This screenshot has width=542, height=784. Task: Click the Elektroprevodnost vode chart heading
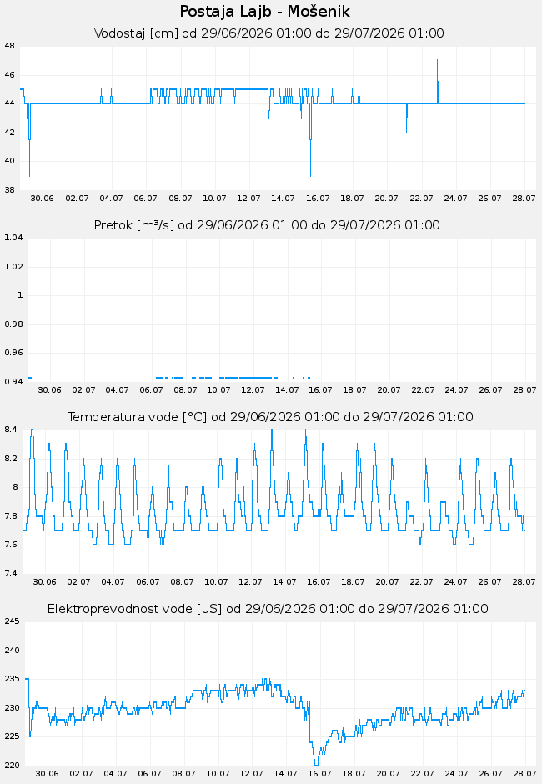pos(268,609)
